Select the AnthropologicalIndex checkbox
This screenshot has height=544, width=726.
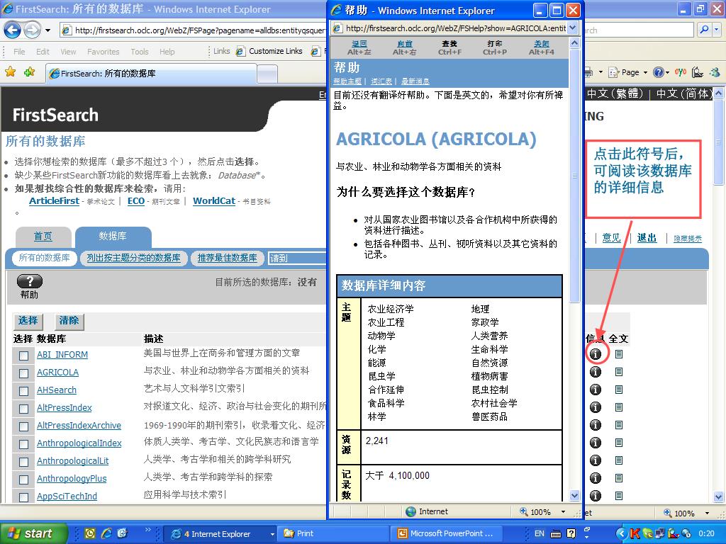coord(23,444)
